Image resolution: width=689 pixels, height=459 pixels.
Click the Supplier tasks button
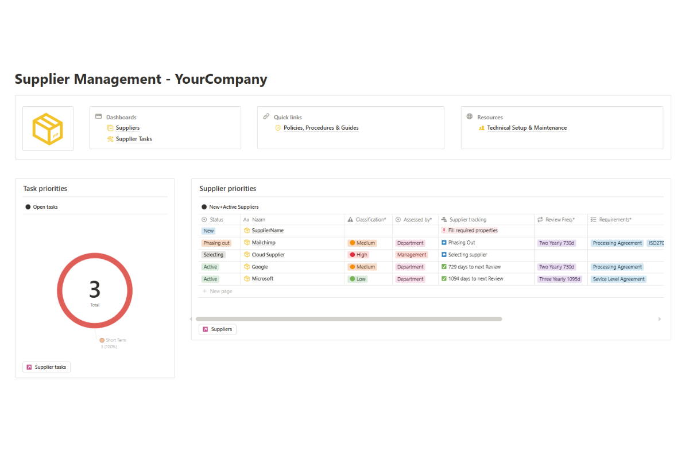[x=47, y=367]
